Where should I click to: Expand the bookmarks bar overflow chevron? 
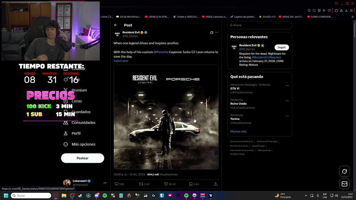pyautogui.click(x=352, y=17)
